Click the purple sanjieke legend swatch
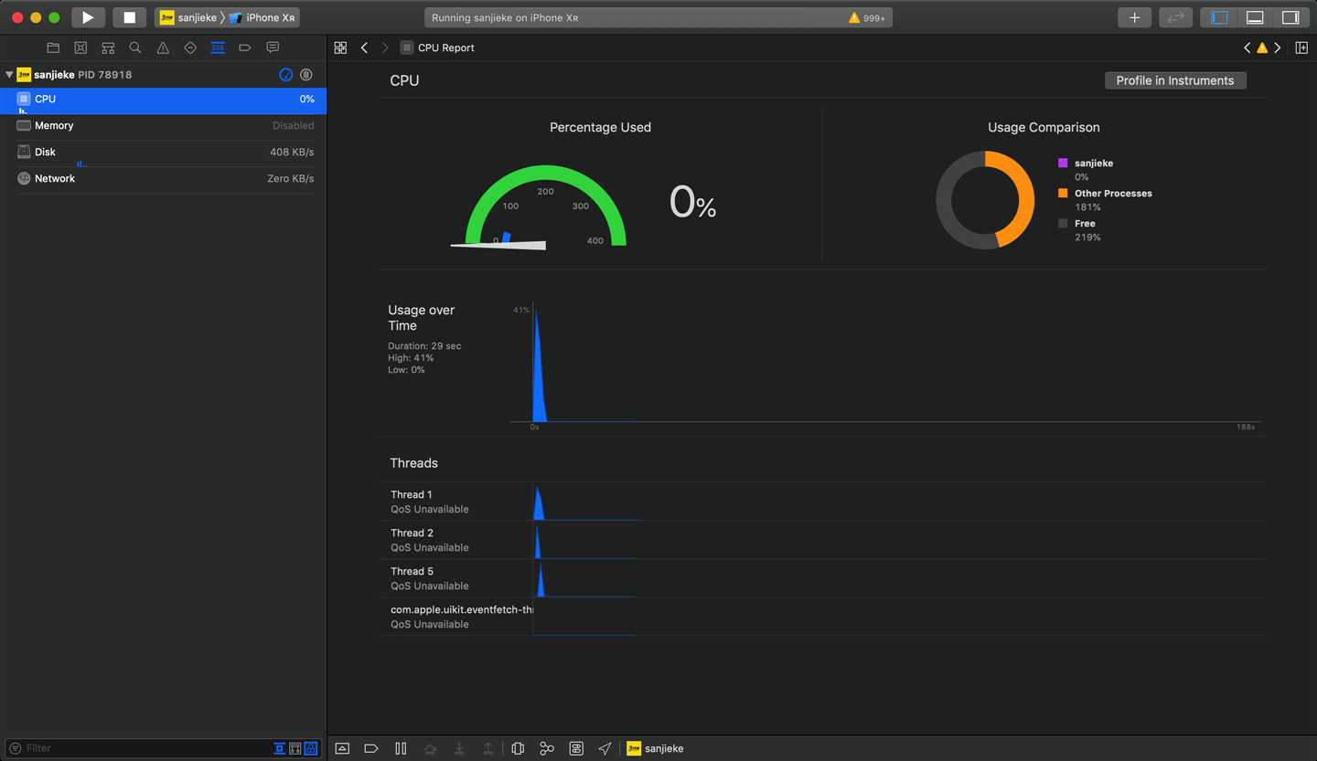 coord(1063,163)
